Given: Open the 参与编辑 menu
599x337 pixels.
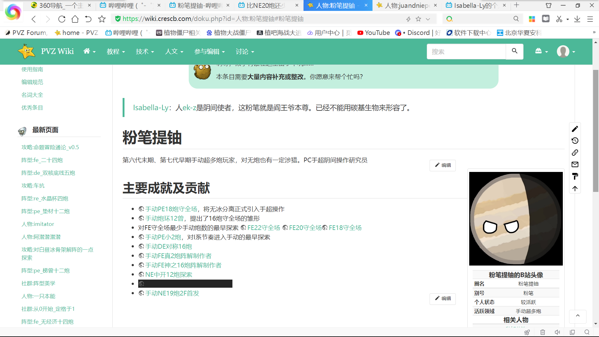Looking at the screenshot, I should (x=208, y=51).
